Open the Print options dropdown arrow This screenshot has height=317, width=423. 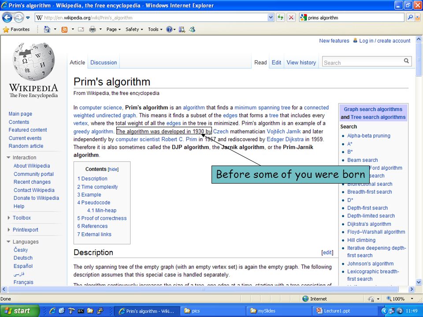point(100,29)
